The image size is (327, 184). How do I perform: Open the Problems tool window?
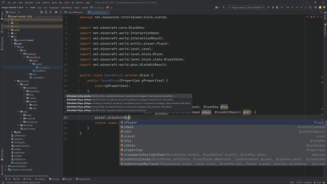(x=40, y=179)
